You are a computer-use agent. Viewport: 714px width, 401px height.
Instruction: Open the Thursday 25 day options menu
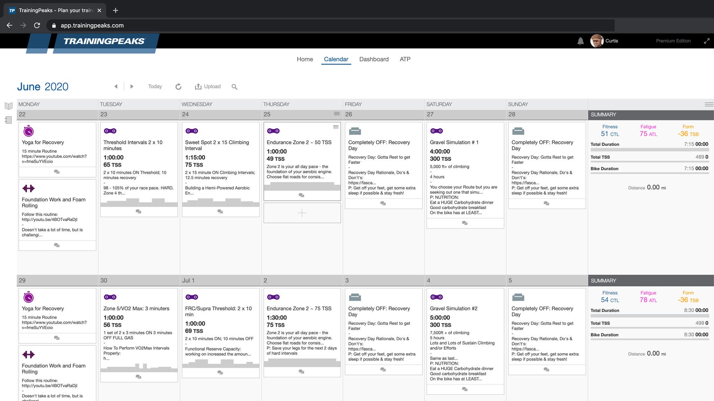[x=337, y=114]
